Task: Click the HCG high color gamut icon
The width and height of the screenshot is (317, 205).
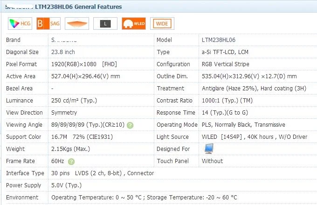Action: [20, 24]
